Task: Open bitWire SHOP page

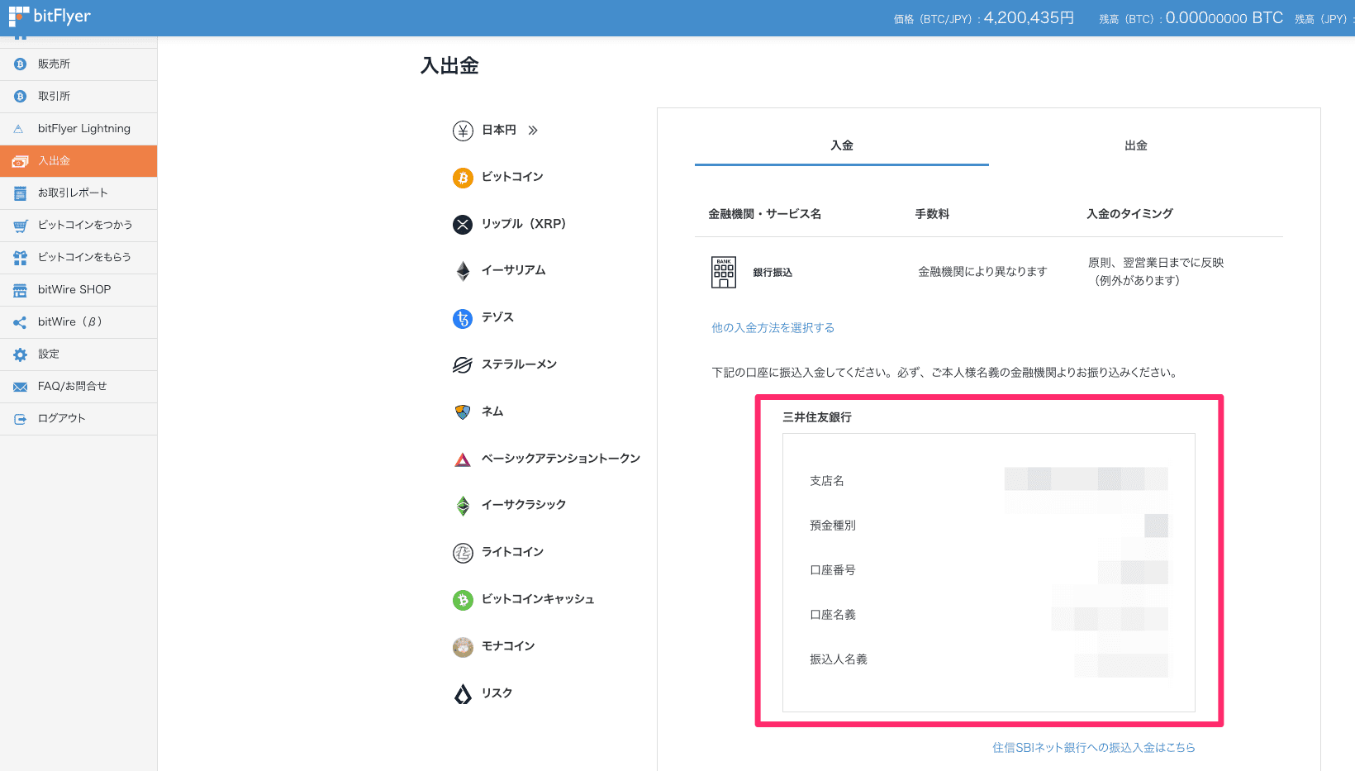Action: (x=78, y=289)
